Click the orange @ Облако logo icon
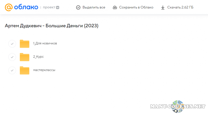The height and width of the screenshot is (115, 208). [9, 7]
